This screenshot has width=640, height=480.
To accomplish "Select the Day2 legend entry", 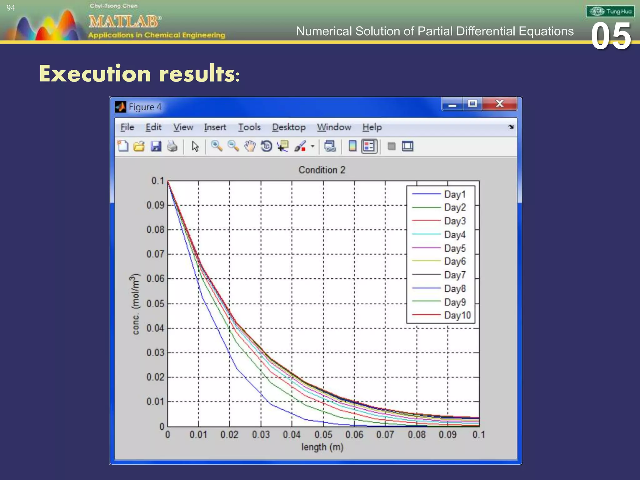I will (439, 207).
